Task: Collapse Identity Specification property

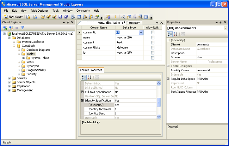Action: (x=82, y=101)
